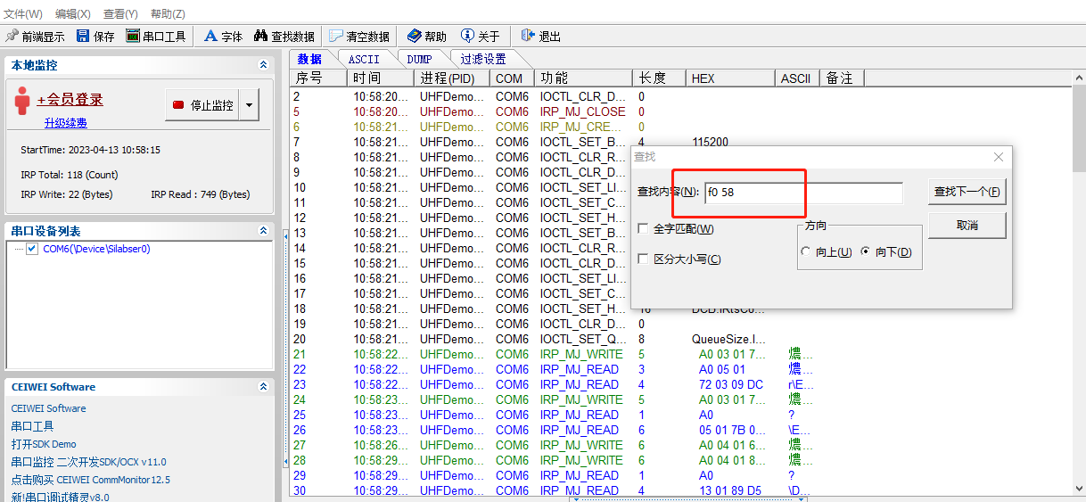Click the 清空数据 clear icon
The image size is (1086, 502).
[x=336, y=37]
